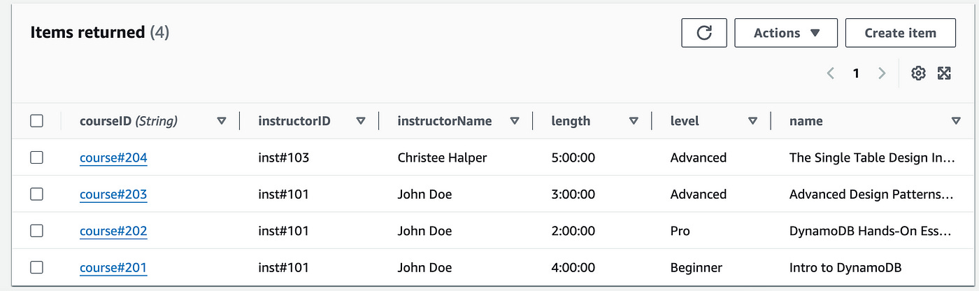Screen dimensions: 979x291
Task: Click the Create item button
Action: pyautogui.click(x=901, y=33)
